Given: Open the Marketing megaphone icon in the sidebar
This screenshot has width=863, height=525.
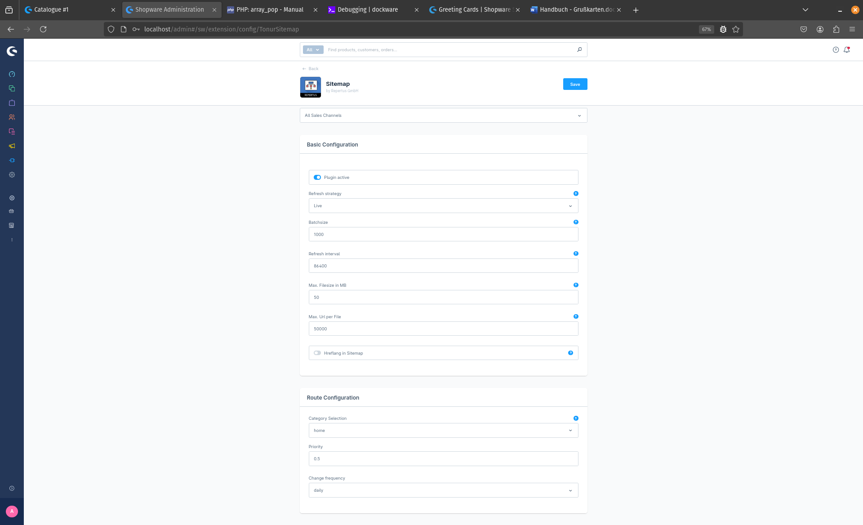Looking at the screenshot, I should (x=12, y=146).
